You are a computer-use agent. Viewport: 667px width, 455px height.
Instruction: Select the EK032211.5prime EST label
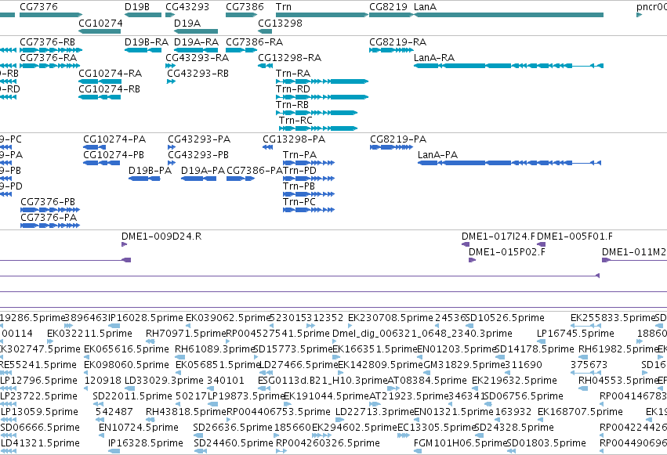tap(90, 334)
